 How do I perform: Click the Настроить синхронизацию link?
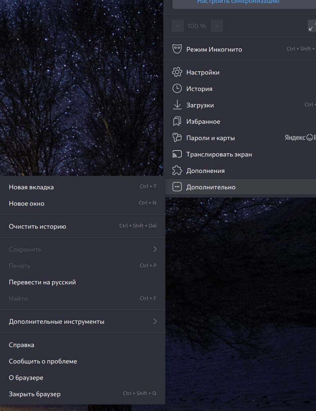tap(238, 2)
